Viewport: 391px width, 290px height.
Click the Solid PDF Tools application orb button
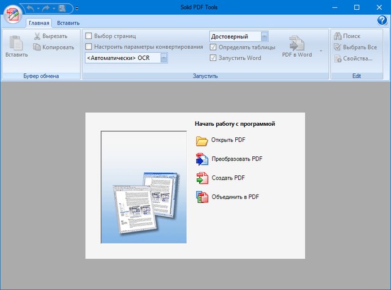pos(12,13)
